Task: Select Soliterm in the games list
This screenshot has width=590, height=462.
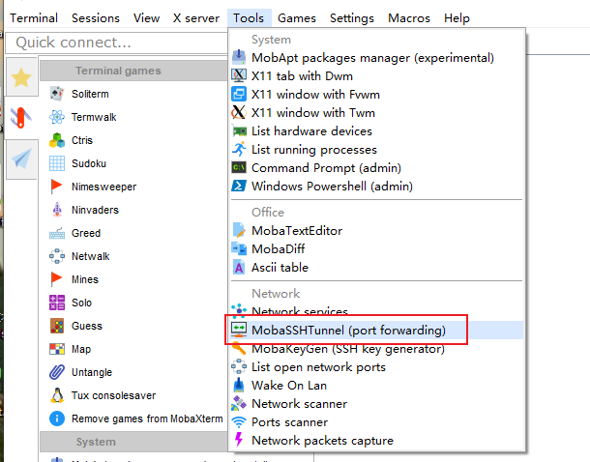Action: click(x=90, y=94)
